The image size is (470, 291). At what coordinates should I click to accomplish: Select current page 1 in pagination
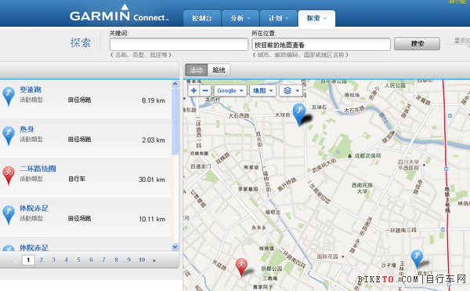tap(28, 260)
